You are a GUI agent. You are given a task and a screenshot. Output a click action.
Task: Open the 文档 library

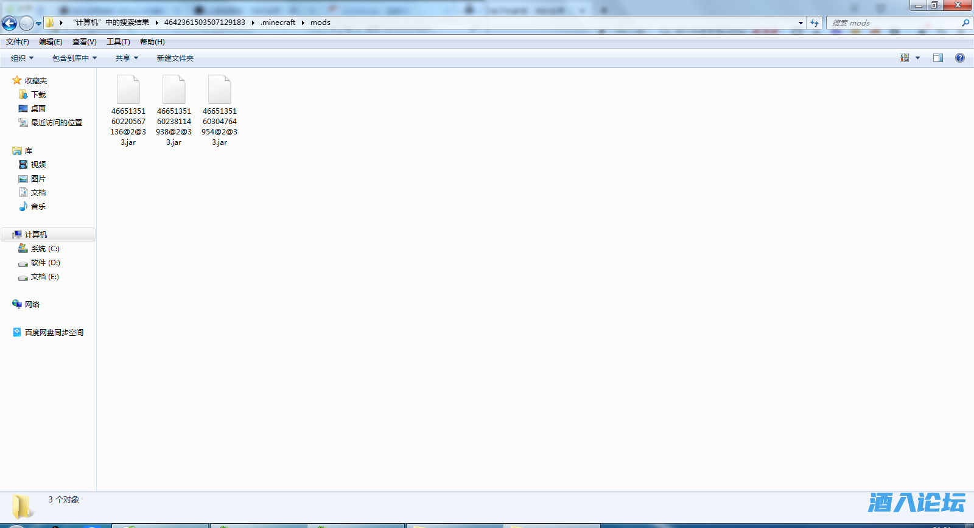tap(38, 193)
